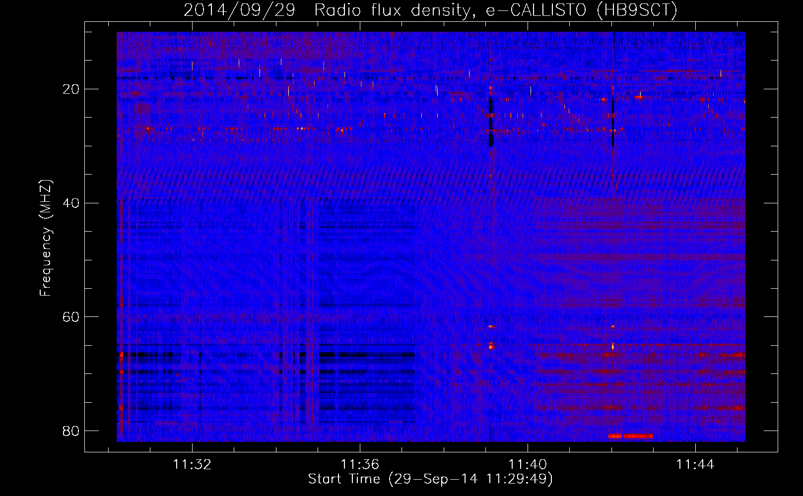The height and width of the screenshot is (496, 803).
Task: Click the 11:44 time tick label
Action: point(695,464)
